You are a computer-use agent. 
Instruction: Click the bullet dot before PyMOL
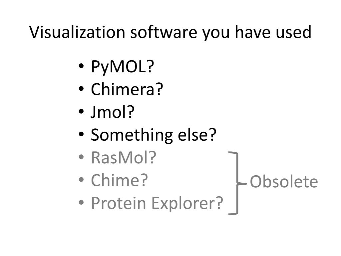click(x=81, y=66)
